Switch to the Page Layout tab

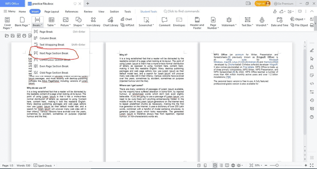(x=52, y=12)
